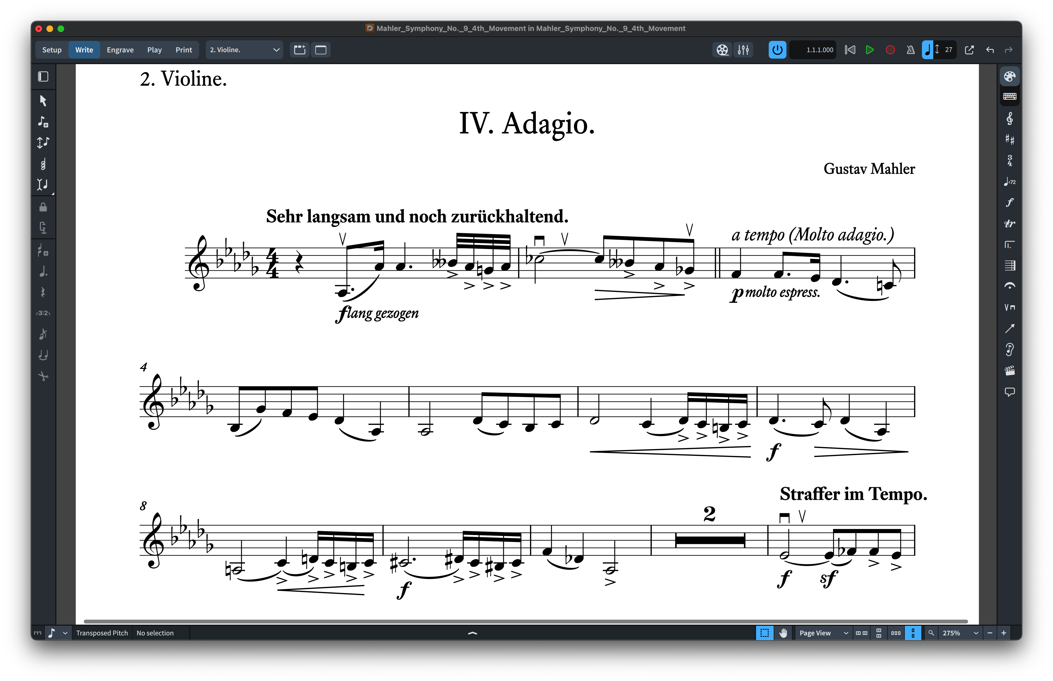Select the hand grab tool

pyautogui.click(x=783, y=633)
